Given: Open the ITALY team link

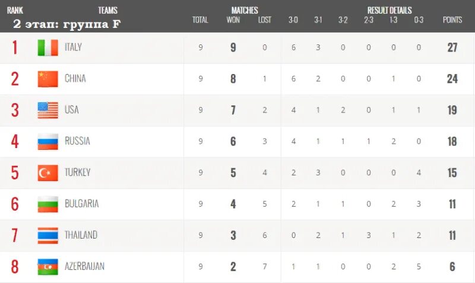Looking at the screenshot, I should [x=73, y=47].
